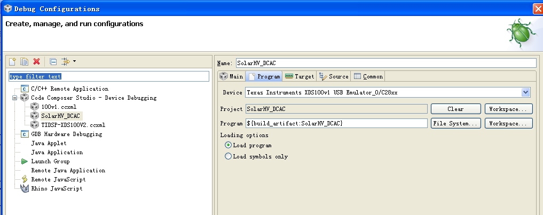543x215 pixels.
Task: Click Workspace button next to Project
Action: pyautogui.click(x=509, y=109)
